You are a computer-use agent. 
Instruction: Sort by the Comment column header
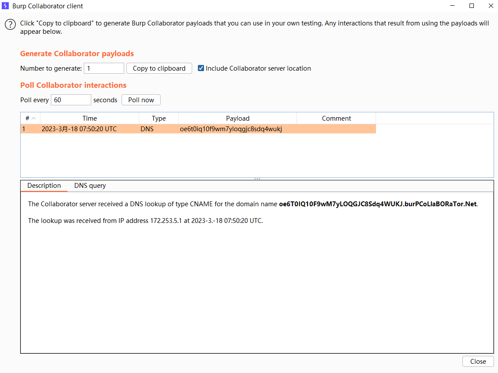(337, 118)
